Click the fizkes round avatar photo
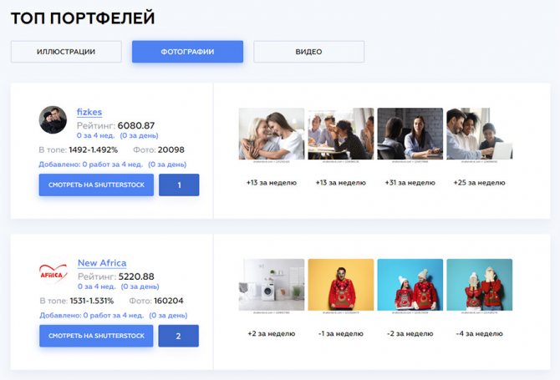This screenshot has width=560, height=380. click(x=53, y=119)
